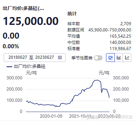
Task: Open the calendar date picker icon
Action: pyautogui.click(x=60, y=58)
